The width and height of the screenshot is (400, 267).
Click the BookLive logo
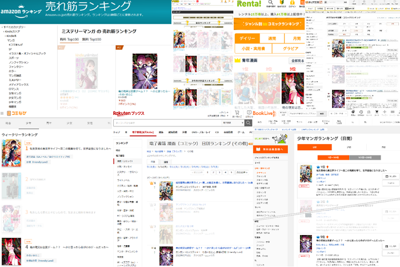click(265, 113)
